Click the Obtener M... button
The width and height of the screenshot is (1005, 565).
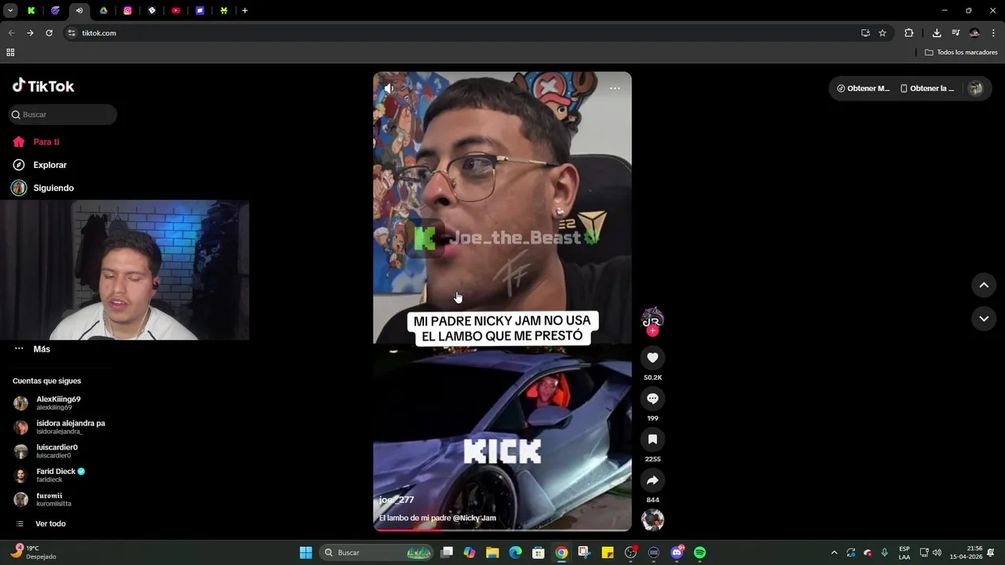(863, 89)
